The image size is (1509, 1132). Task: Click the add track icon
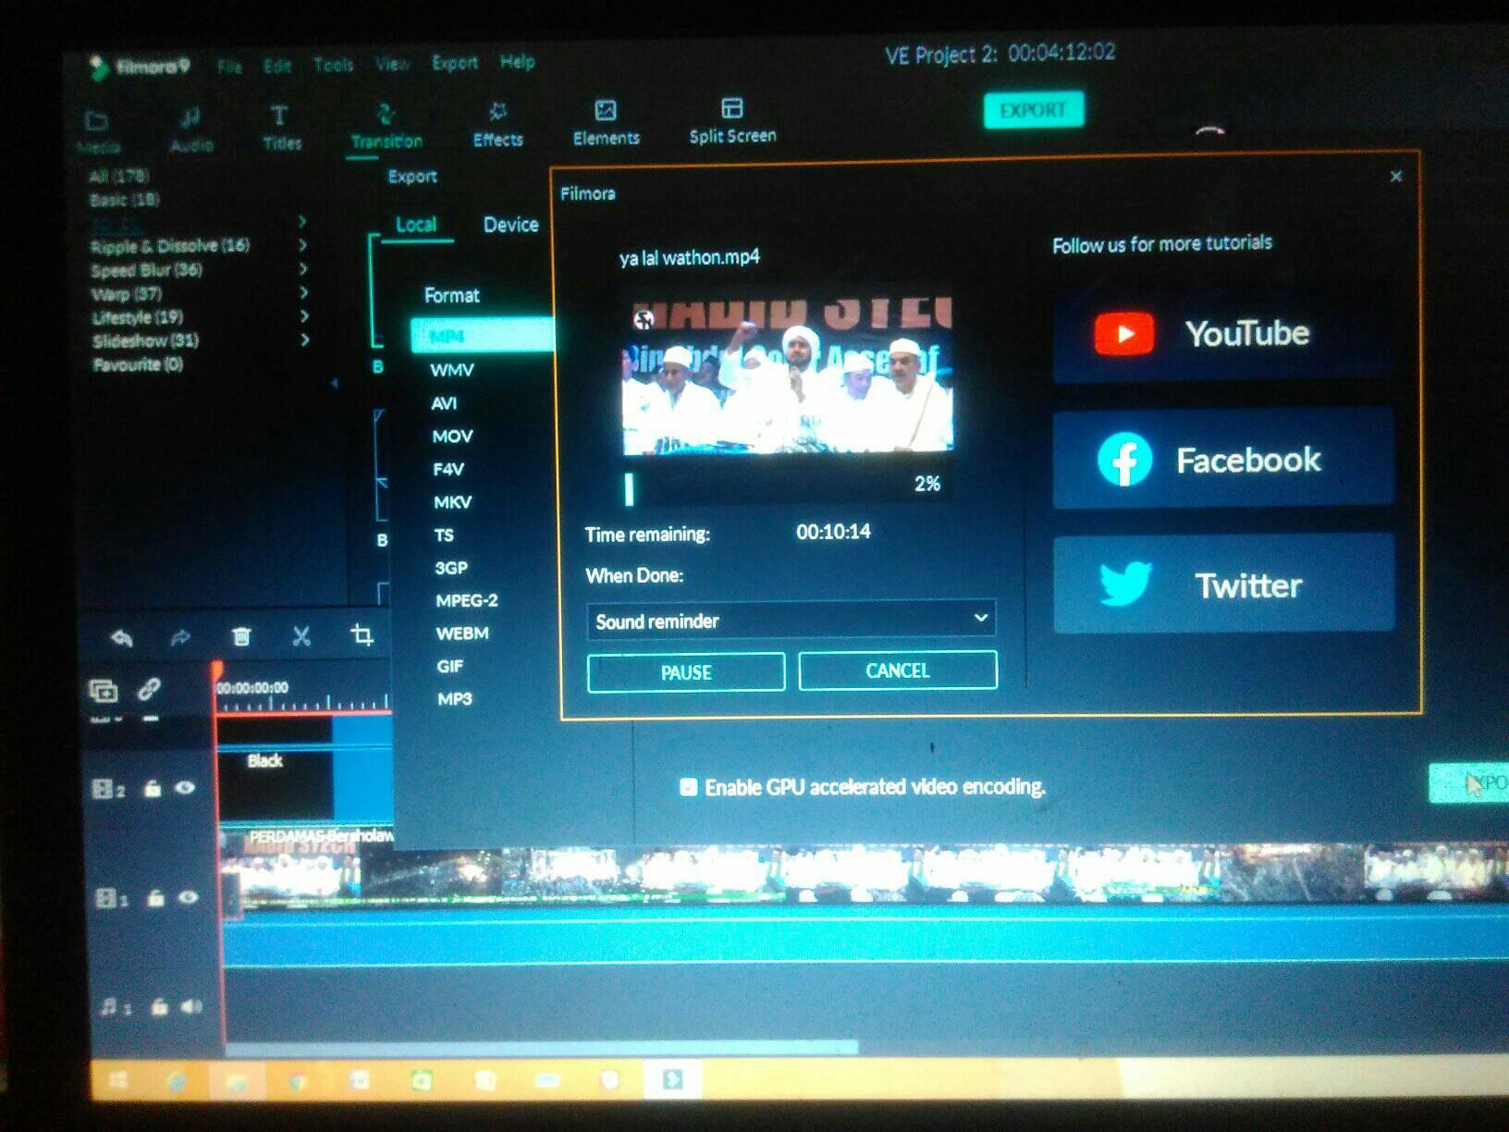[x=103, y=690]
